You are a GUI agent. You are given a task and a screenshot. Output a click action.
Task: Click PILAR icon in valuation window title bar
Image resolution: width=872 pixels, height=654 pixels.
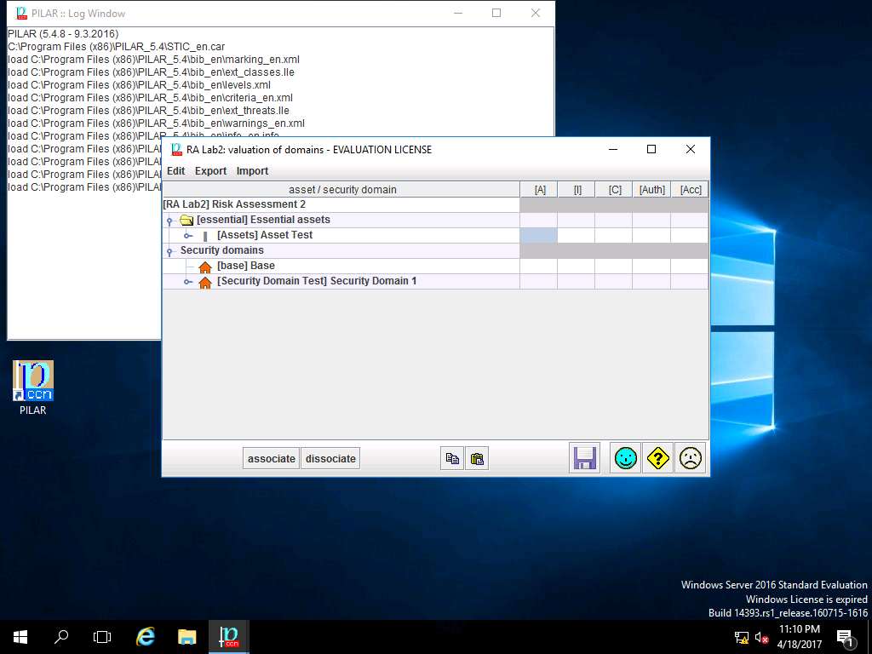click(x=177, y=149)
